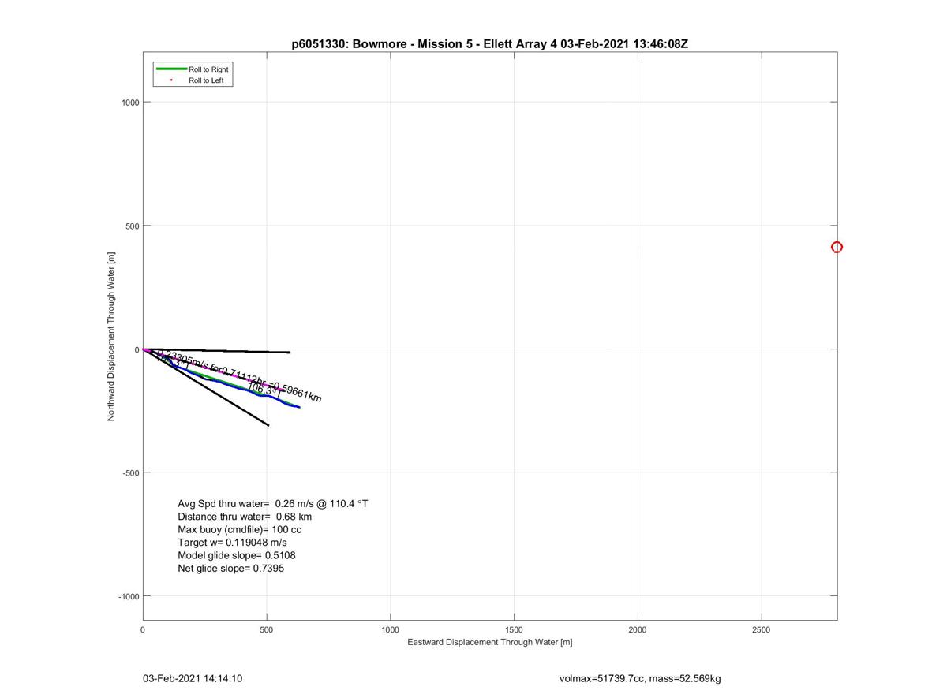Click the x-axis tick label '2500'

point(762,629)
